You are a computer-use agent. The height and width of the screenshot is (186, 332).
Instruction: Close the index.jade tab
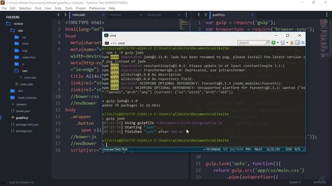coord(103,15)
